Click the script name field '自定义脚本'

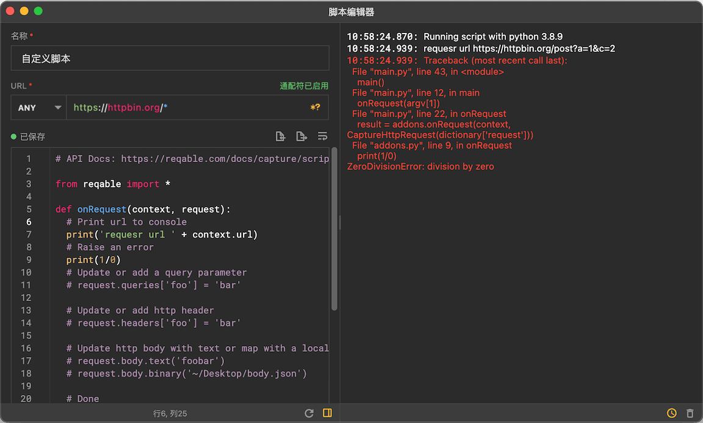pyautogui.click(x=170, y=58)
